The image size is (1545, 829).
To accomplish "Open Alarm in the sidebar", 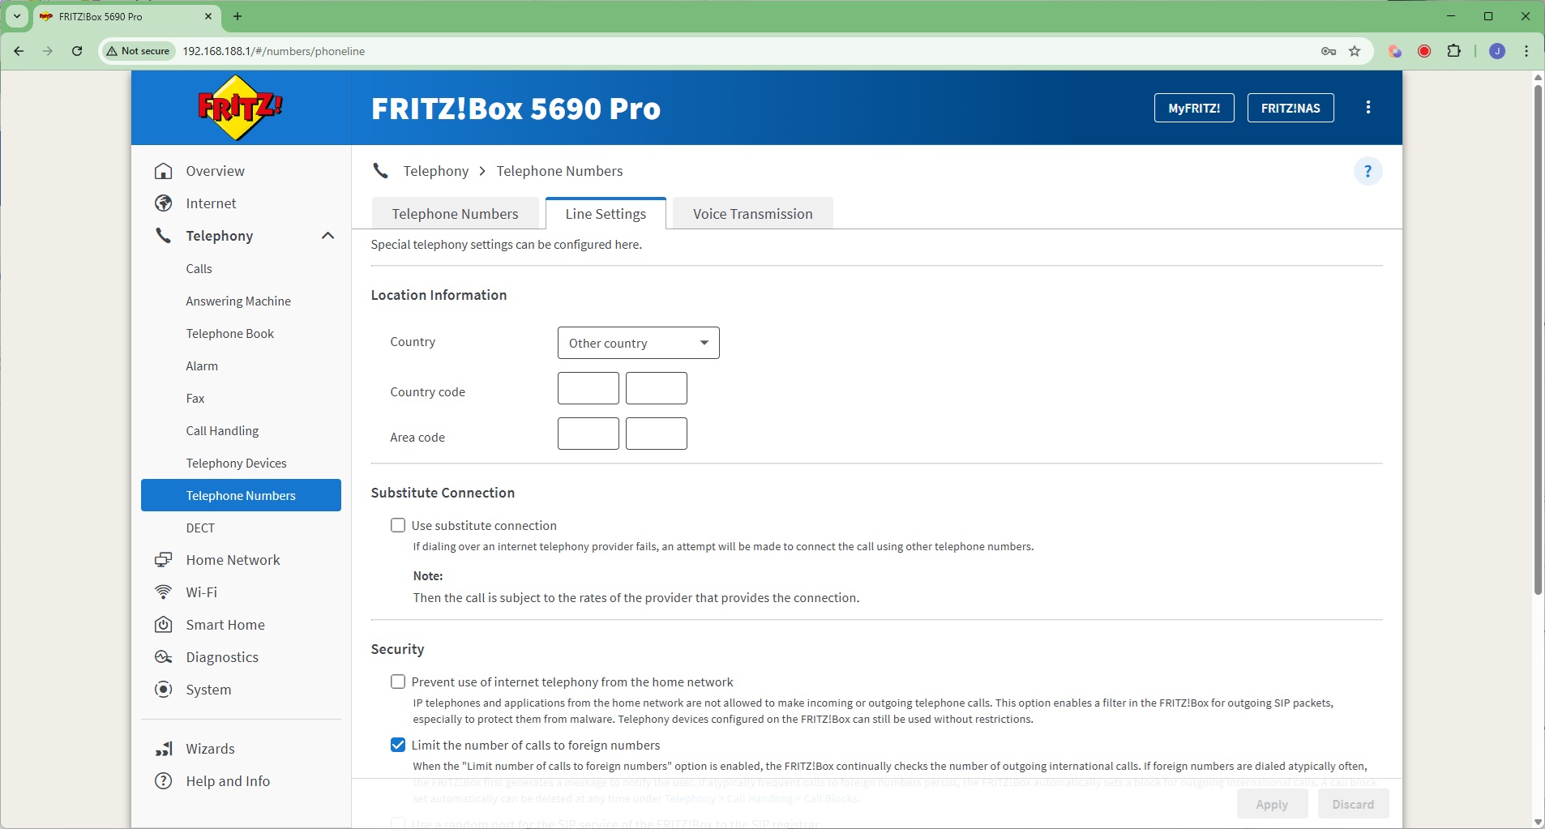I will click(x=202, y=365).
